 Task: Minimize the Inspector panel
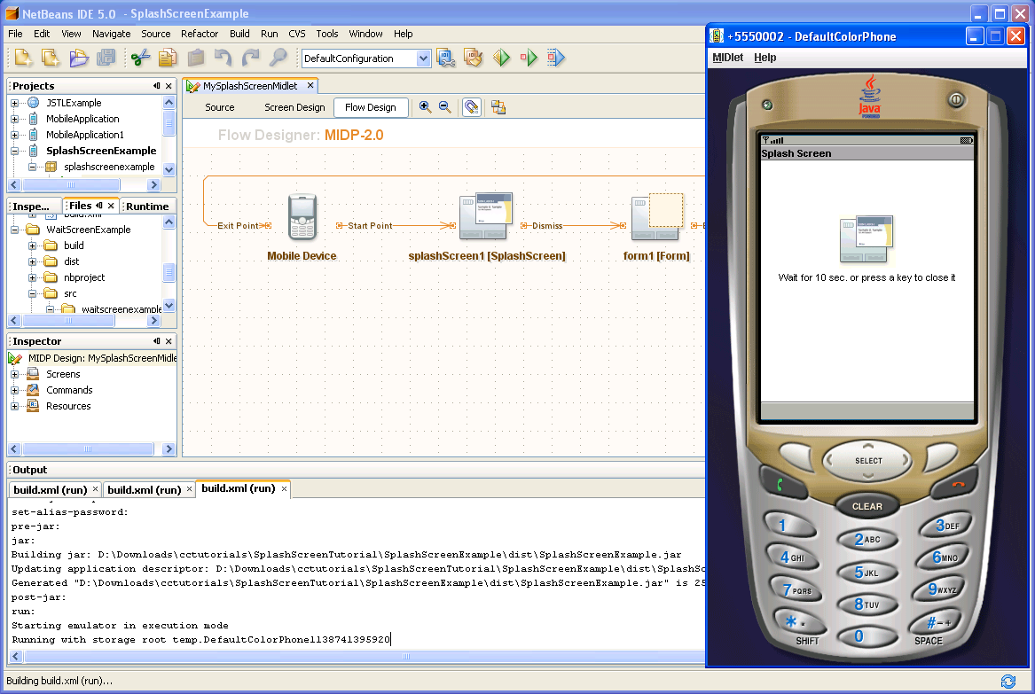pyautogui.click(x=156, y=341)
